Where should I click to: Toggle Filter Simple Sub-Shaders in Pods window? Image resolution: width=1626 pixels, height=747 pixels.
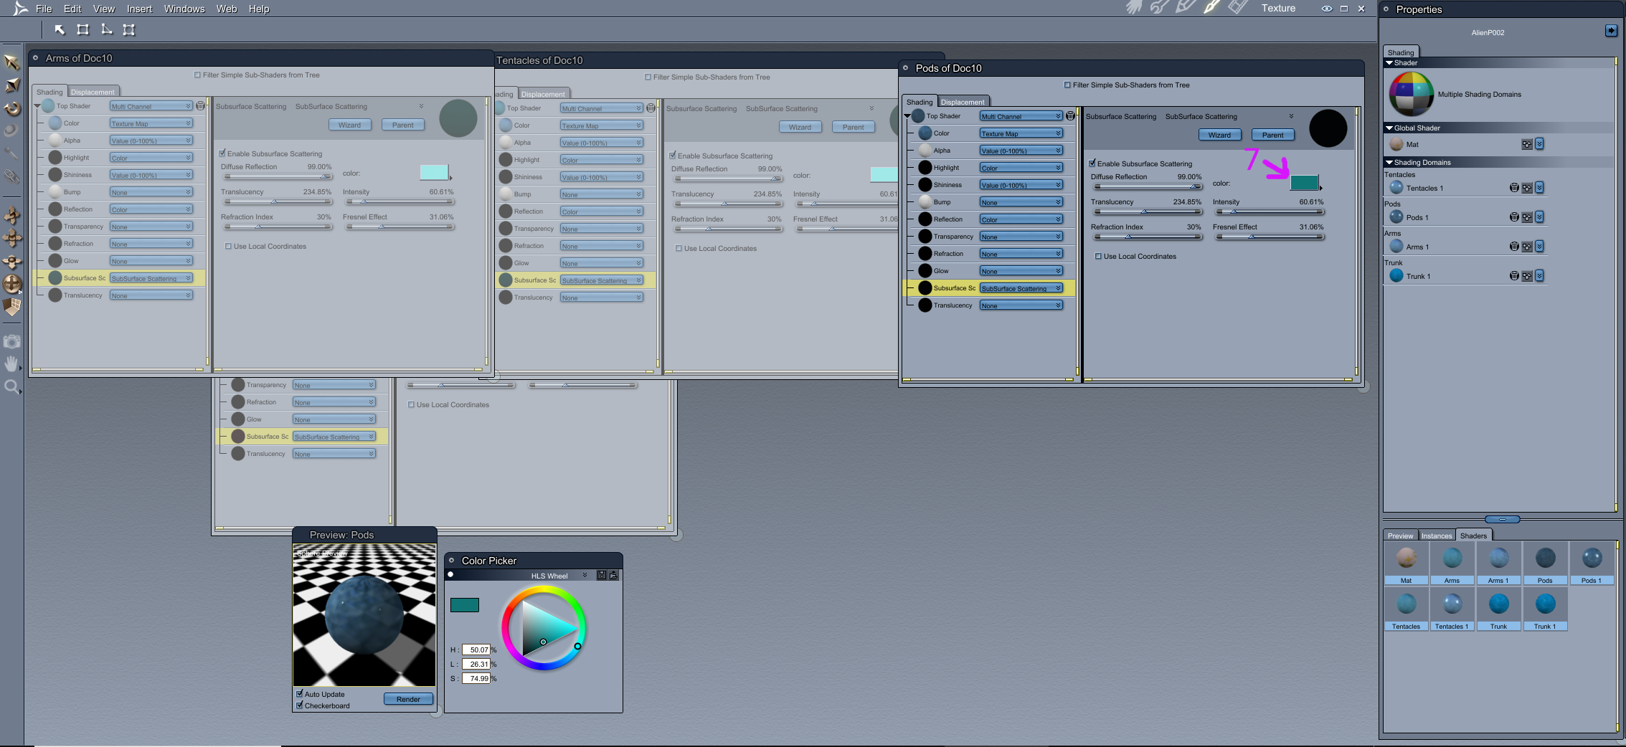(x=1067, y=85)
